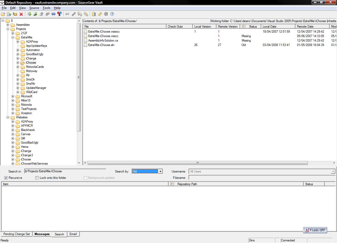
Task: Click the Set Working Folder toolbar icon
Action: pos(94,14)
